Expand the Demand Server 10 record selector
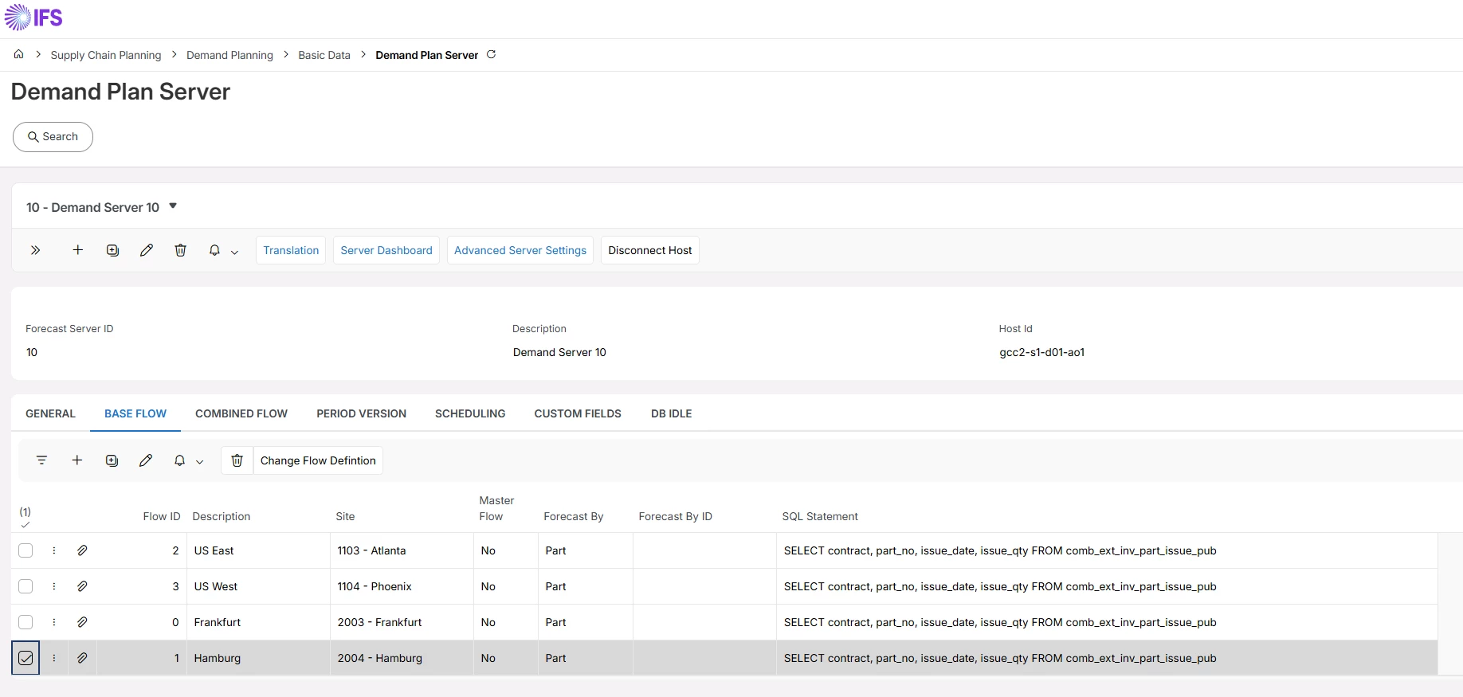The image size is (1463, 697). (173, 206)
